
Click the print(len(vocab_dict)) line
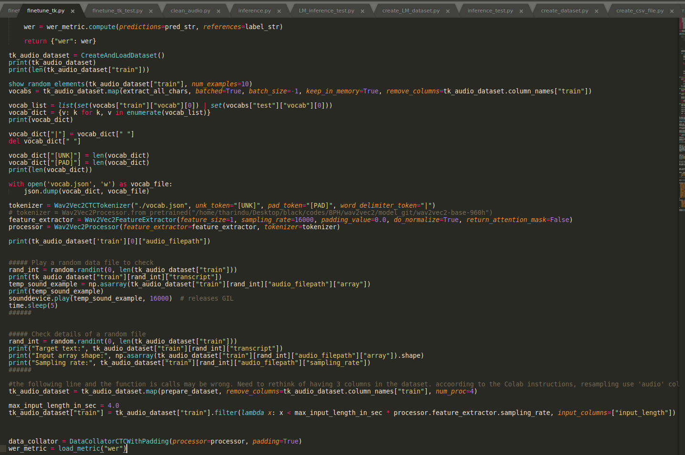click(50, 170)
